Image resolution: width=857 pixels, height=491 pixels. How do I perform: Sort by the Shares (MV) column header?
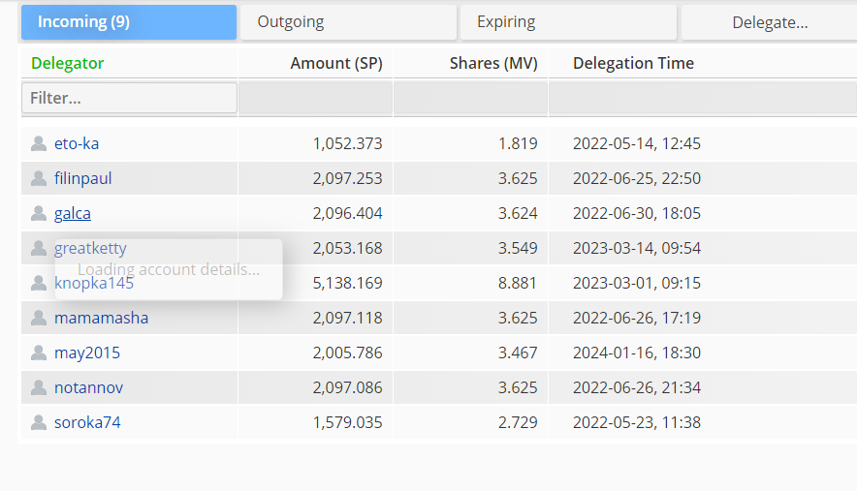493,63
